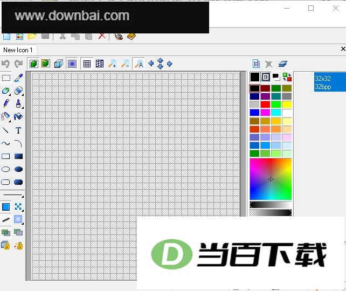Pick the cyan palette swatch

pos(276,113)
